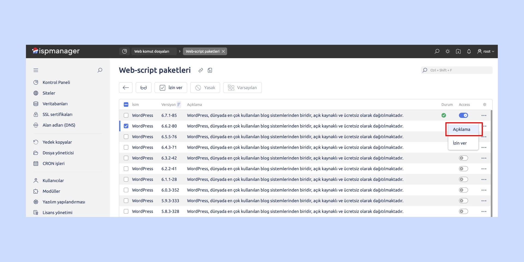Viewport: 524px width, 262px height.
Task: Click the Dosya yöneticisi folder icon
Action: [x=36, y=153]
